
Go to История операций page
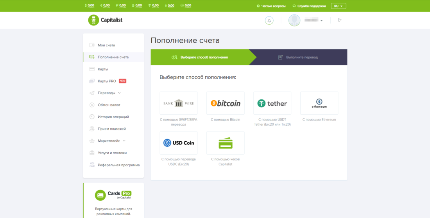[113, 117]
